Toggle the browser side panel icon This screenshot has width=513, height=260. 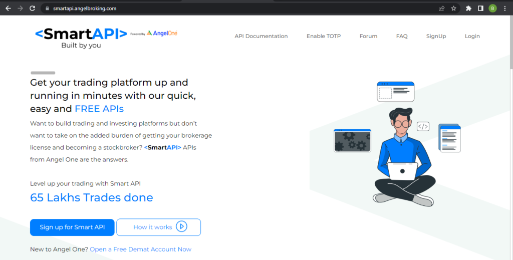480,9
